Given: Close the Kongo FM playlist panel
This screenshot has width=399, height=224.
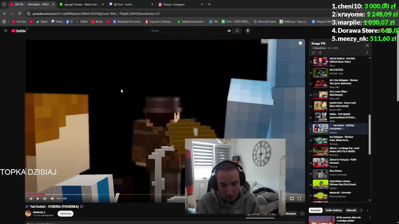Looking at the screenshot, I should coord(367,45).
